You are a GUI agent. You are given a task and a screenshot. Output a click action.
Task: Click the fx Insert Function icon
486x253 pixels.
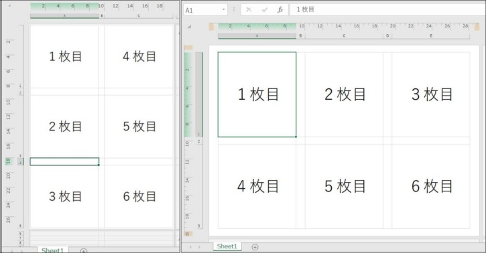[x=280, y=9]
